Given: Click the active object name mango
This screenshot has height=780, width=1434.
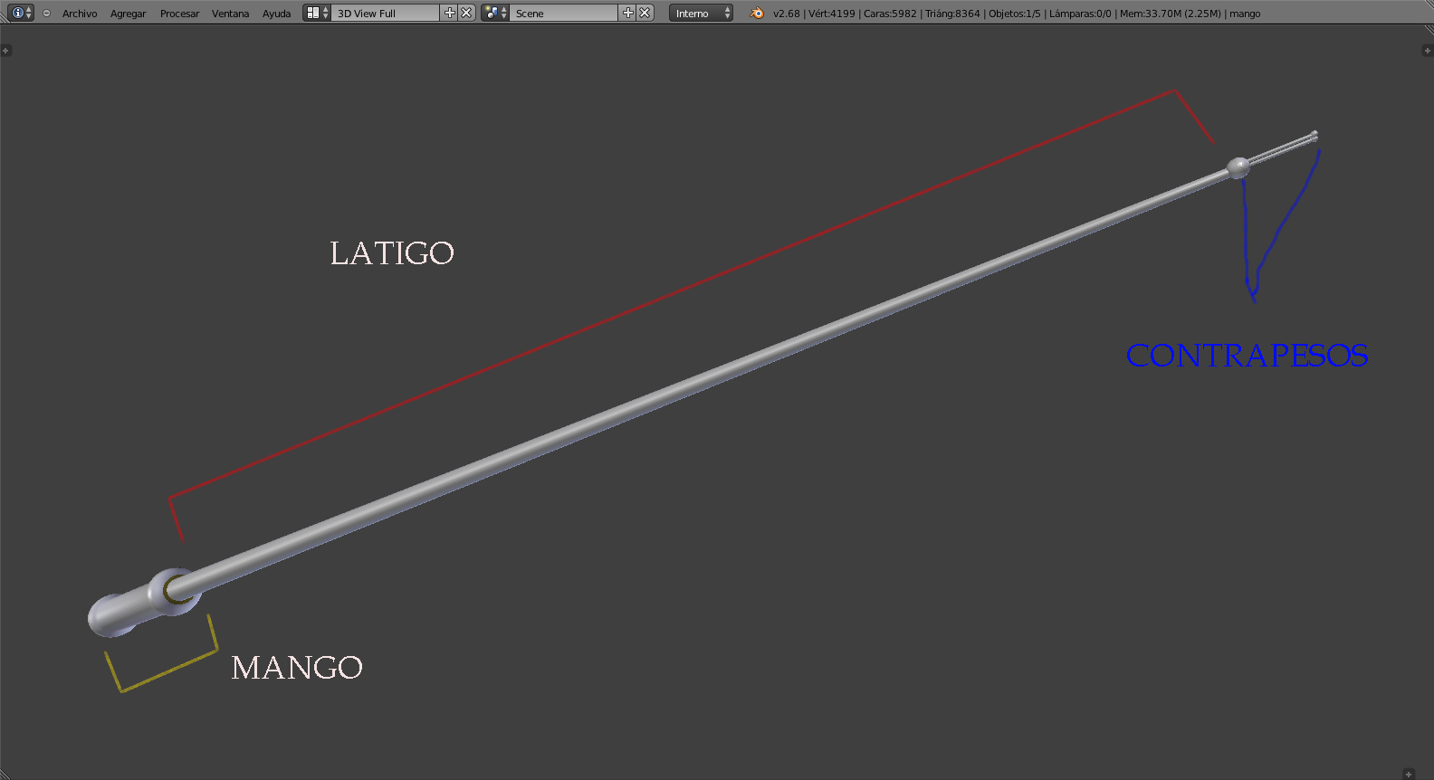Looking at the screenshot, I should point(1245,14).
